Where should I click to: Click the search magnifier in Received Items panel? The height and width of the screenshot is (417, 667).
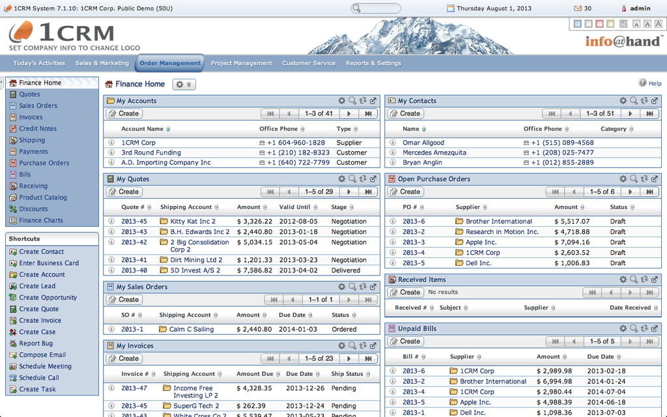click(634, 280)
